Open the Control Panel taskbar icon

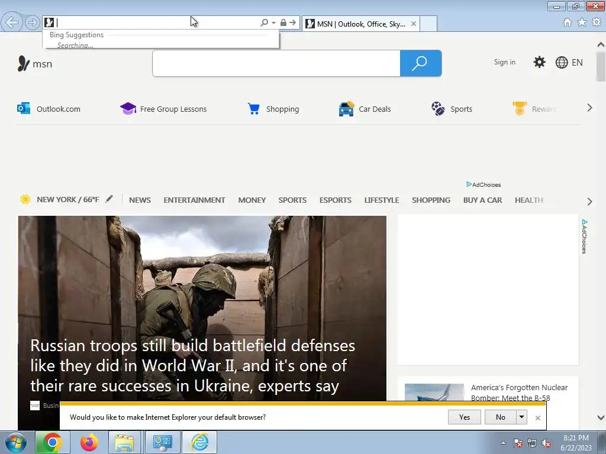[162, 442]
